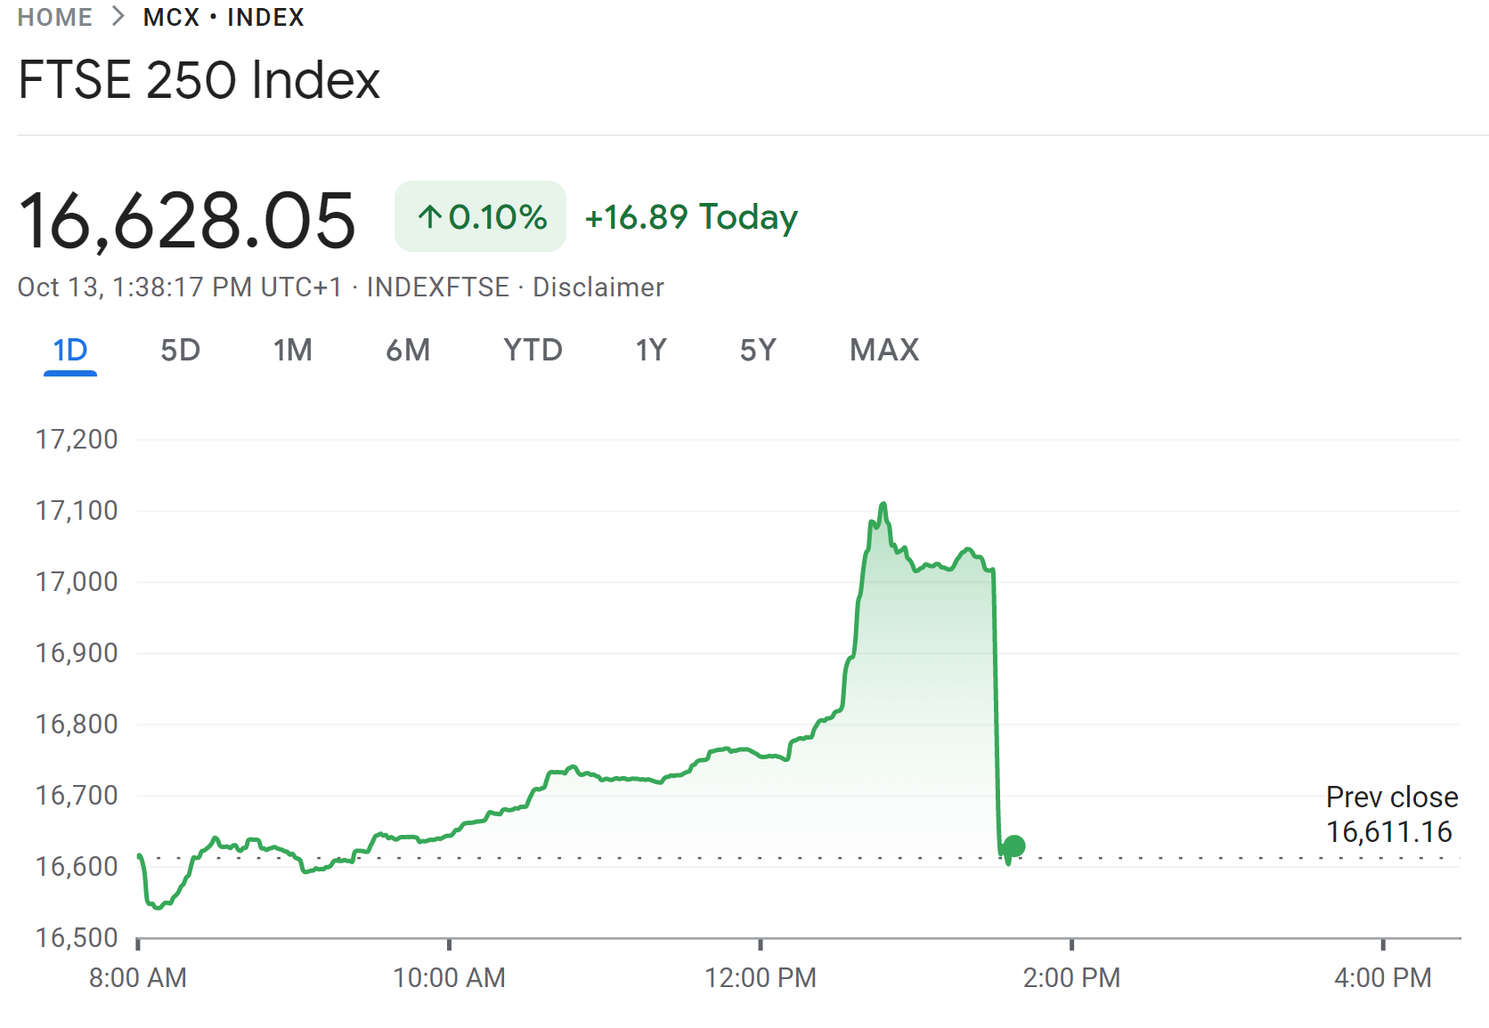The height and width of the screenshot is (1028, 1489).
Task: Click the +16.89 Today change text
Action: click(691, 217)
